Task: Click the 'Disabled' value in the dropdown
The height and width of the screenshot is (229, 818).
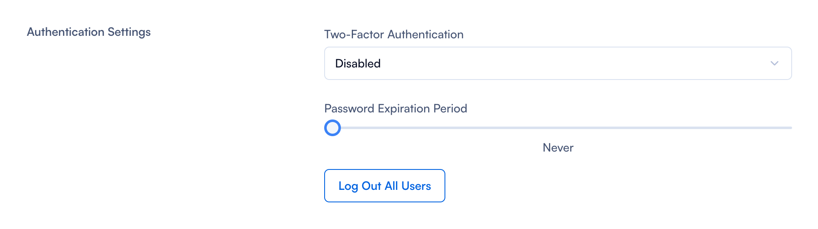Action: click(x=358, y=63)
